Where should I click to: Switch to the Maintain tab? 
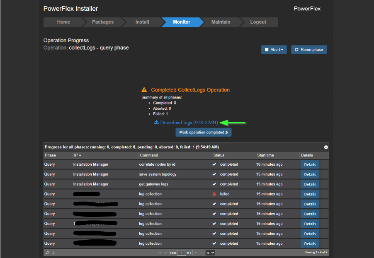(221, 22)
